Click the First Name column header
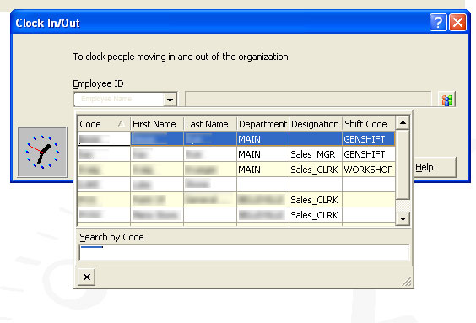Viewport: 476px width, 323px height. pos(157,124)
